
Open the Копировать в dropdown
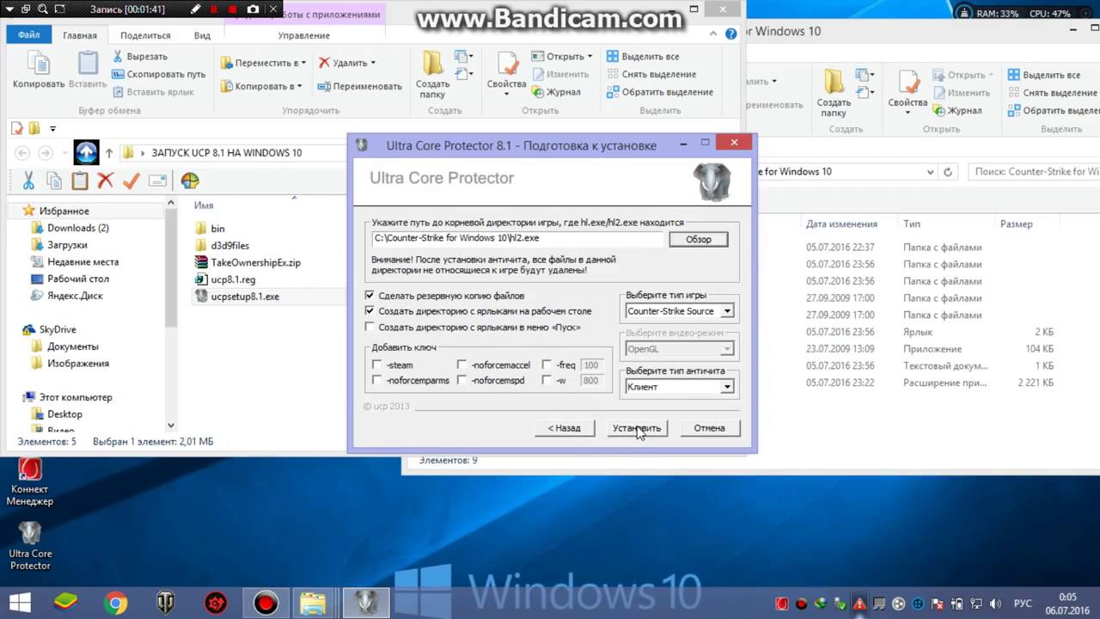click(x=261, y=86)
